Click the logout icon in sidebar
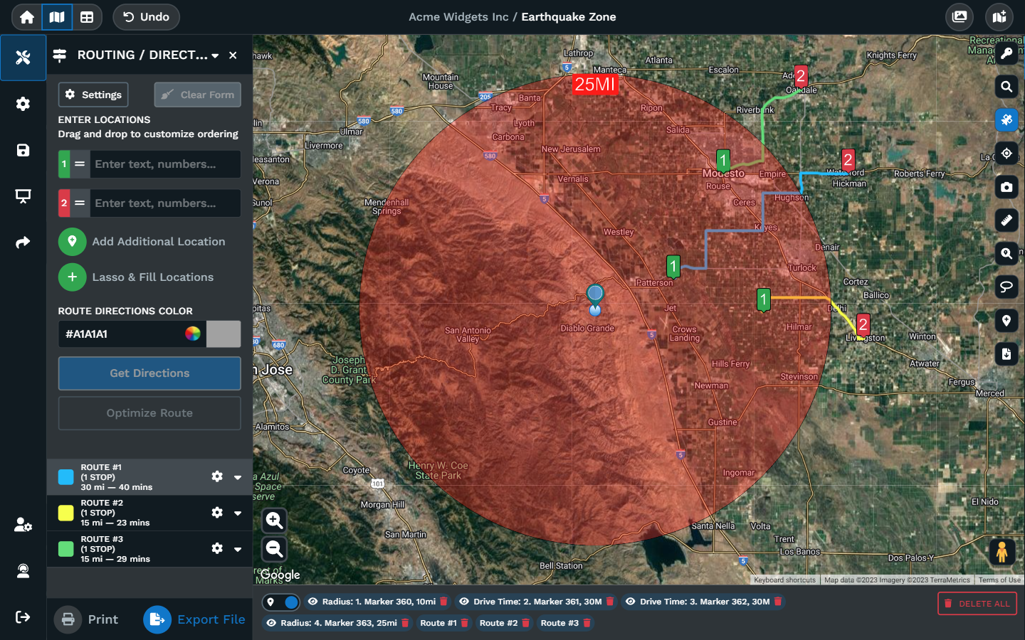 pyautogui.click(x=23, y=617)
